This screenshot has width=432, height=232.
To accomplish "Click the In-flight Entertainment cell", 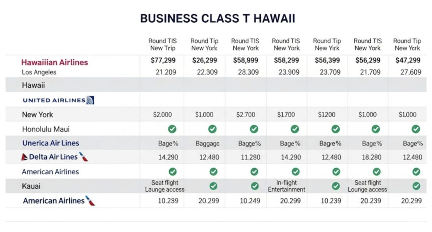I will click(x=286, y=186).
